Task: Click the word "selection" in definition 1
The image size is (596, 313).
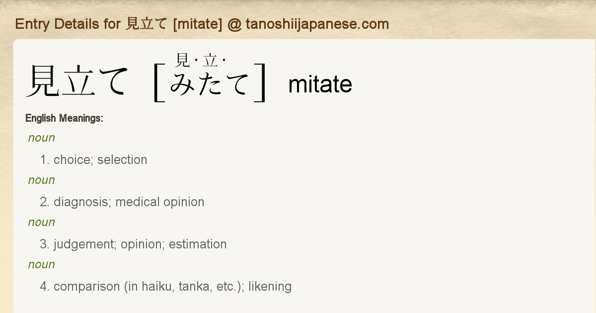Action: [122, 160]
